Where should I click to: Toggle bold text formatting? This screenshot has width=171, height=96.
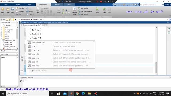pyautogui.click(x=42, y=11)
